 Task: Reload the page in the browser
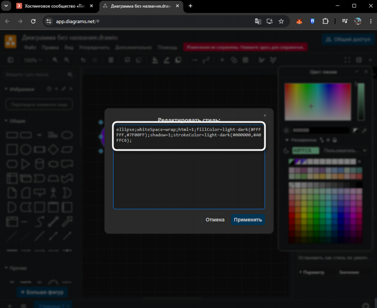(x=33, y=21)
